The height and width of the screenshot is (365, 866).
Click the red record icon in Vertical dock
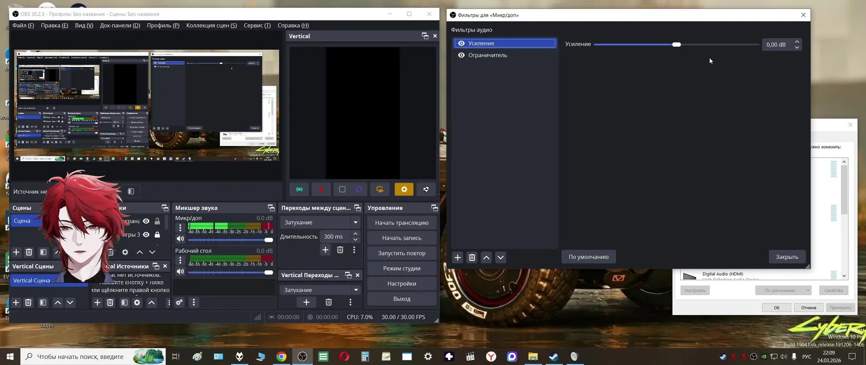click(321, 189)
